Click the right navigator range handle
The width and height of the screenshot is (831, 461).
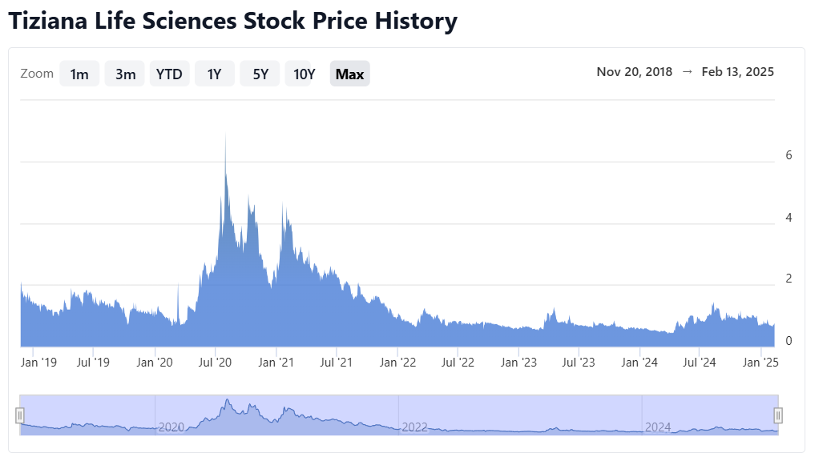[777, 415]
